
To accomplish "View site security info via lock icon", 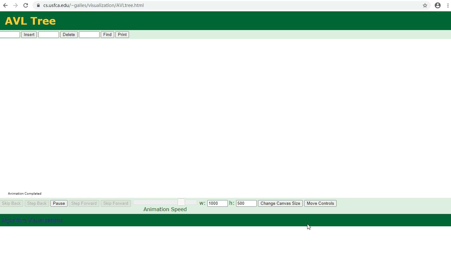I will 38,5.
